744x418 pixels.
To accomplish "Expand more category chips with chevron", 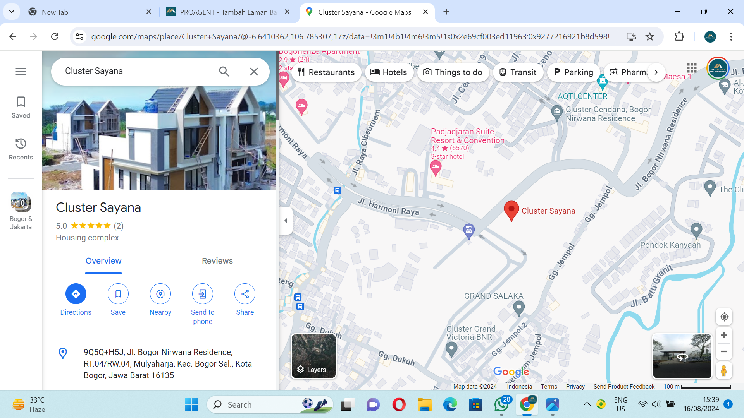I will point(656,72).
